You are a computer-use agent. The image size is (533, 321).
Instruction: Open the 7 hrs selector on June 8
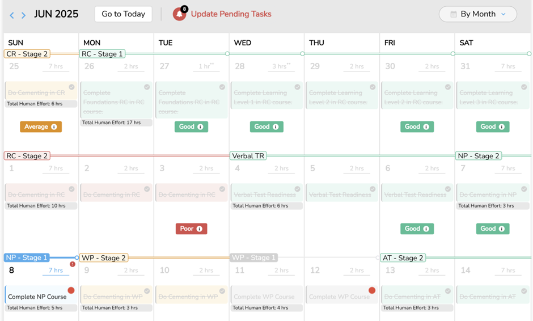pyautogui.click(x=56, y=271)
